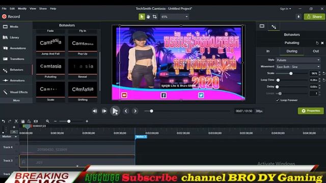326x183 pixels.
Task: Select Marker 2 on the timeline
Action: pyautogui.click(x=141, y=137)
